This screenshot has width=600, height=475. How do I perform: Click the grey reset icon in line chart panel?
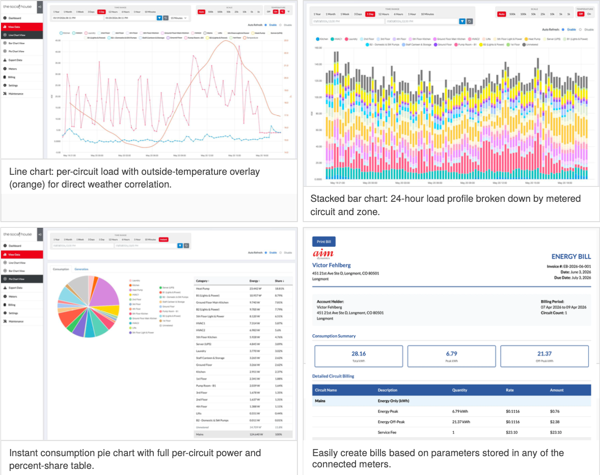click(x=166, y=18)
